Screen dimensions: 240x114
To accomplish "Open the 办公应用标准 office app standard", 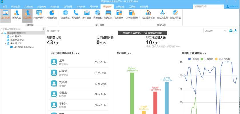I will coord(148,14).
